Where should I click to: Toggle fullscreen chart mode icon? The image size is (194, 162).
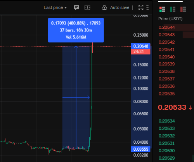141,7
